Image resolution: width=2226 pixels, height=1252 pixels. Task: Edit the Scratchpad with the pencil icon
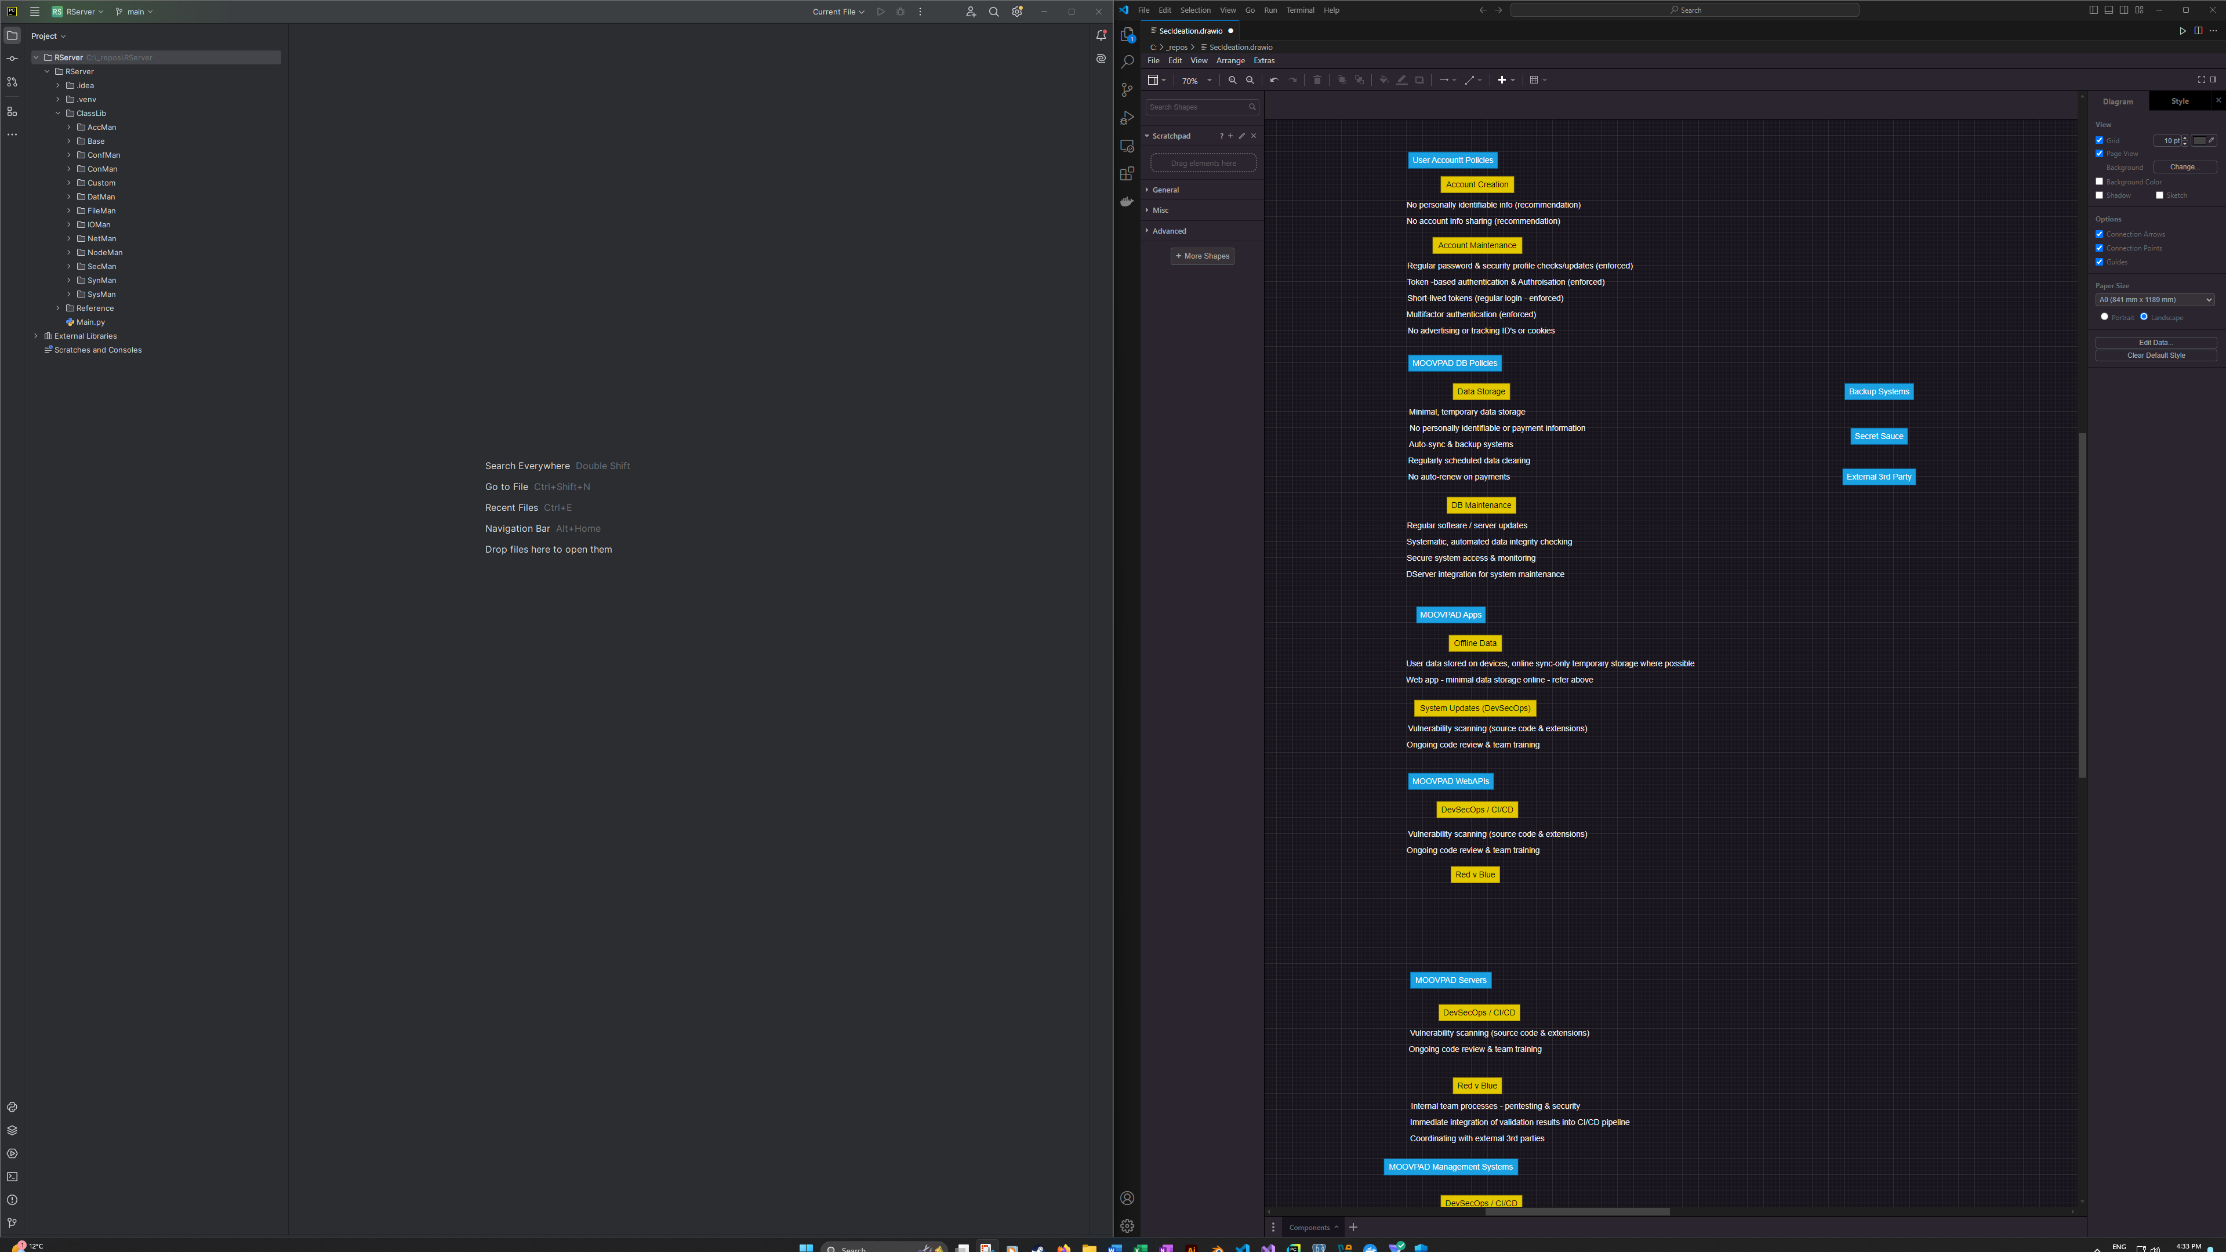(x=1242, y=136)
